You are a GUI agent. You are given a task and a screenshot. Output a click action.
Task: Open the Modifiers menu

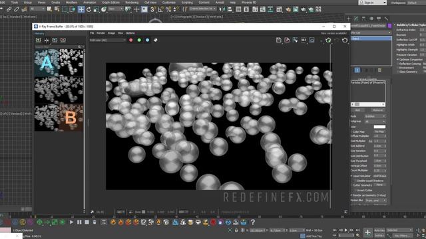71,3
